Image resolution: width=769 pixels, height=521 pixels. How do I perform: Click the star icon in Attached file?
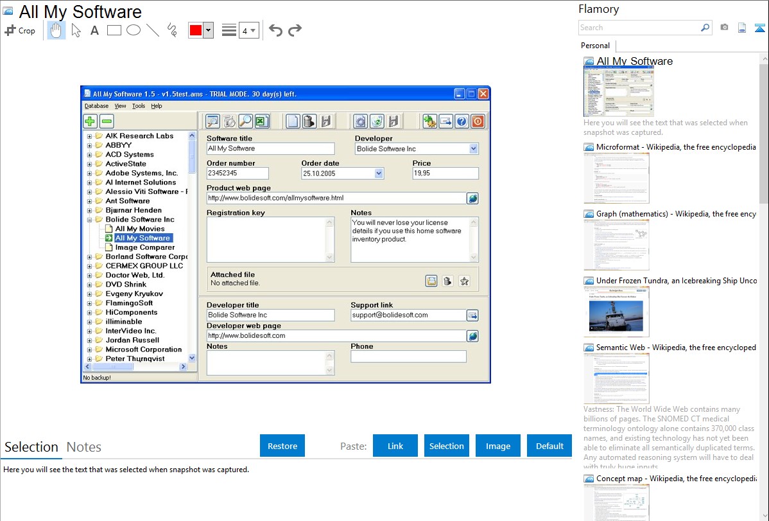(x=464, y=281)
